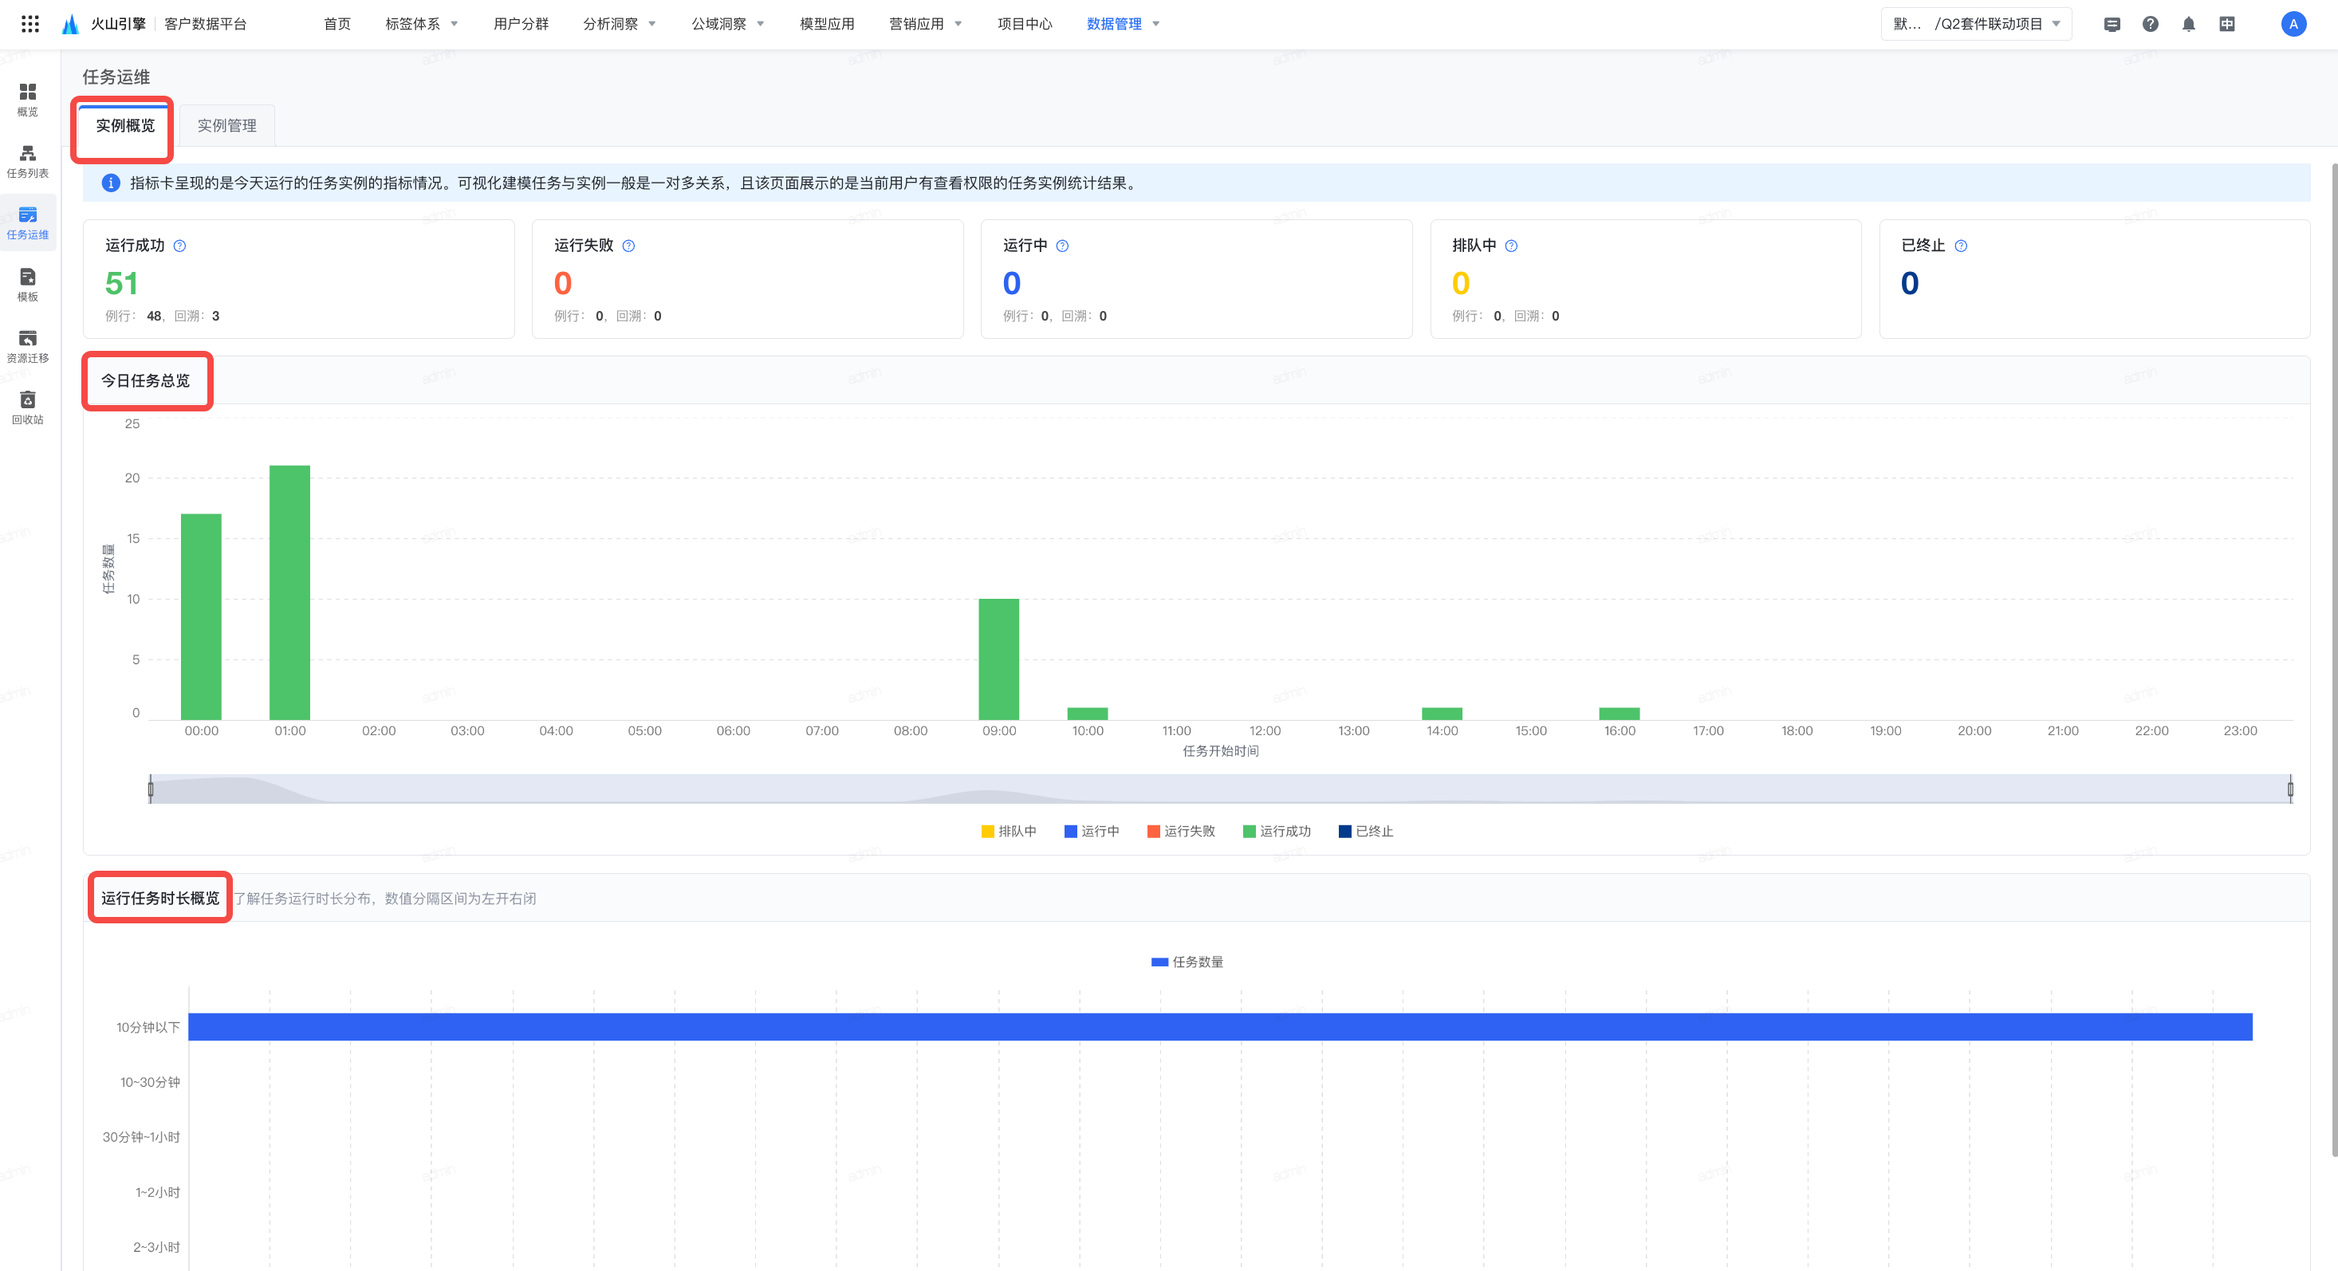Click the info icon in the blue notice
This screenshot has height=1271, width=2338.
tap(111, 183)
